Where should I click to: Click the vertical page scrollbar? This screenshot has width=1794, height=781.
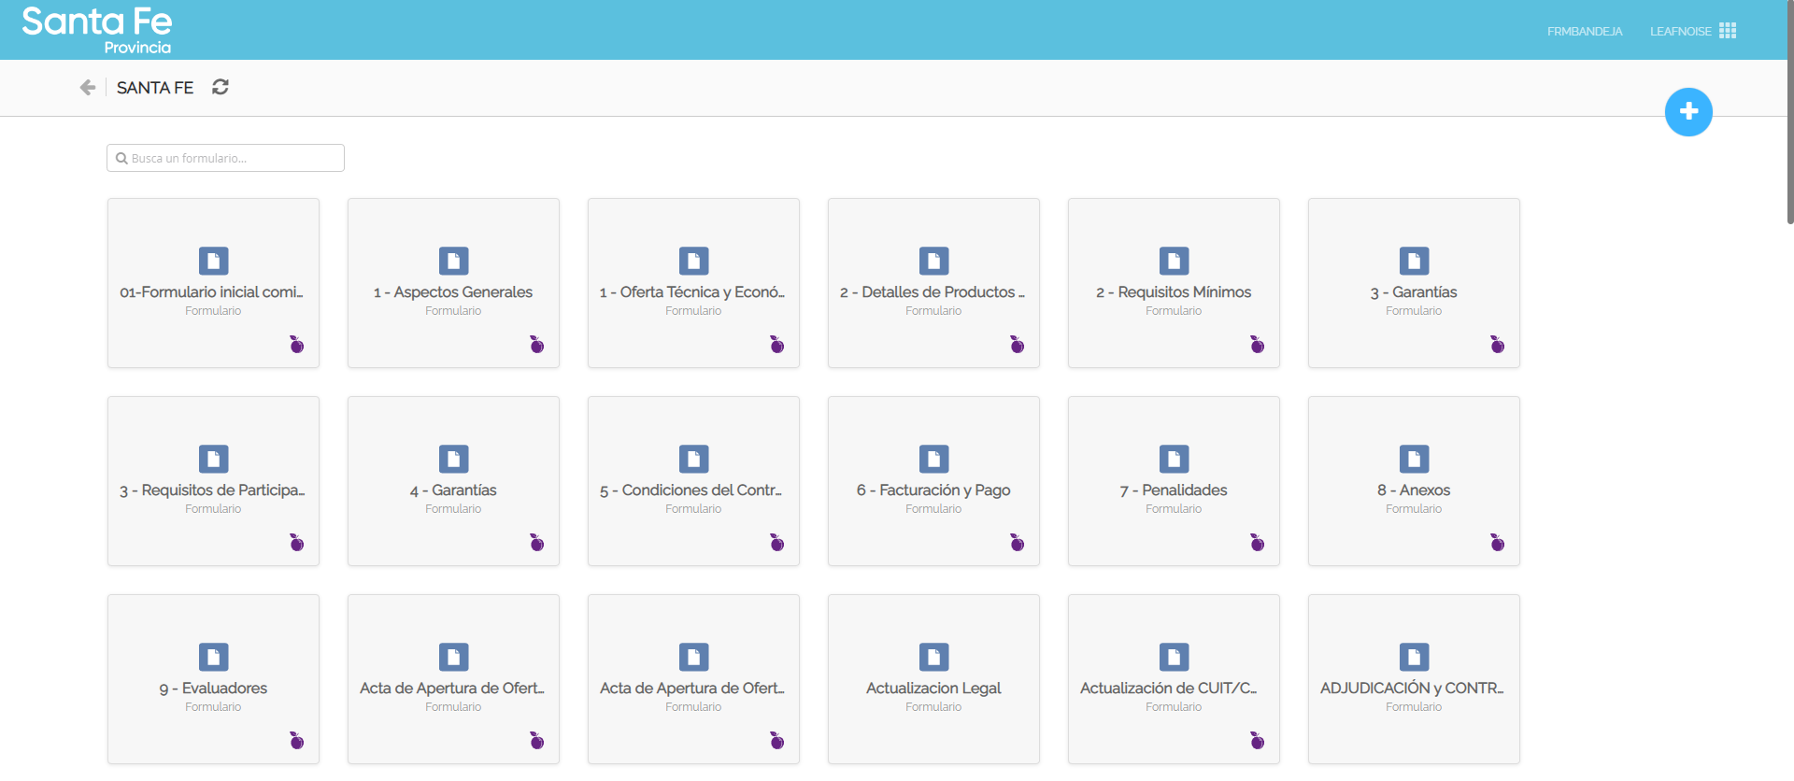click(x=1788, y=112)
